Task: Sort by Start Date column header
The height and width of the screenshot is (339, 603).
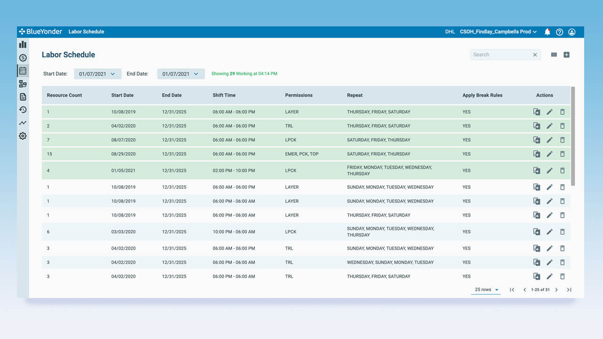Action: pos(122,95)
